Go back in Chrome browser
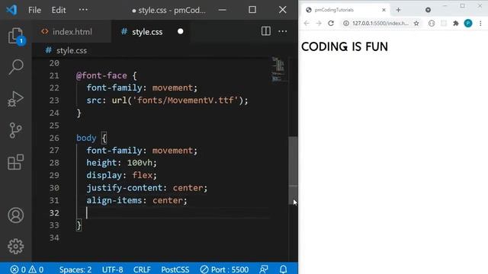Viewport: 488px width, 274px height. (x=307, y=24)
